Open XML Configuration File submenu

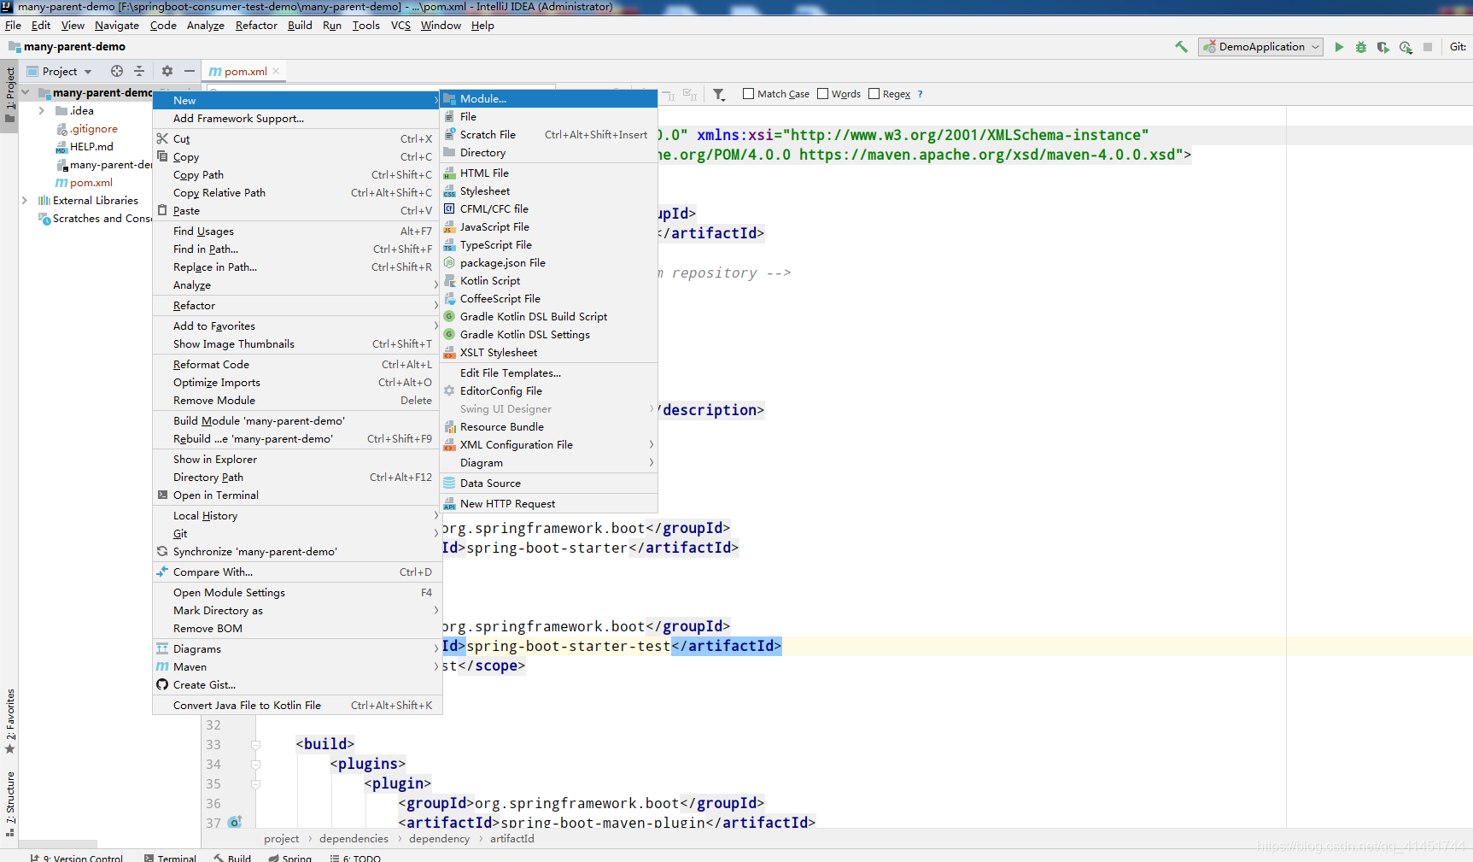coord(548,445)
